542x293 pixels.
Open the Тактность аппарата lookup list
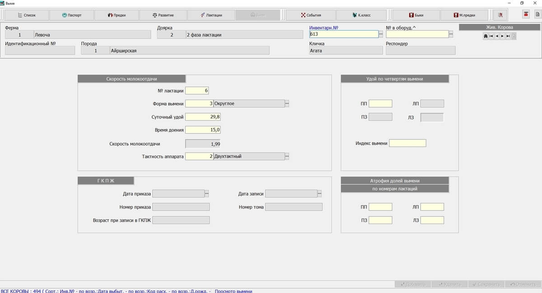(x=287, y=156)
